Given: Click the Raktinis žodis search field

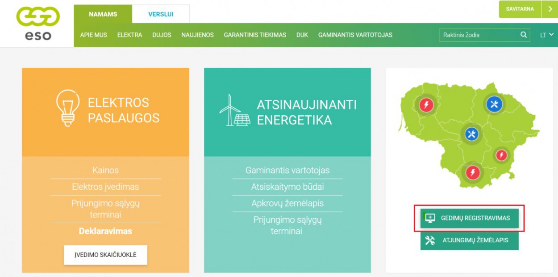Looking at the screenshot, I should coord(479,35).
